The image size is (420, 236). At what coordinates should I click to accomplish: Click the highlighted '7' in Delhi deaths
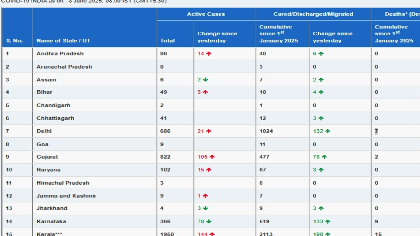pyautogui.click(x=376, y=131)
